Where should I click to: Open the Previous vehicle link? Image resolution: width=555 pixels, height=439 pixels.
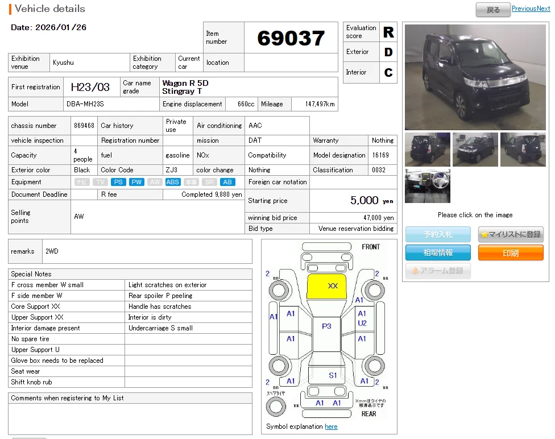point(524,9)
